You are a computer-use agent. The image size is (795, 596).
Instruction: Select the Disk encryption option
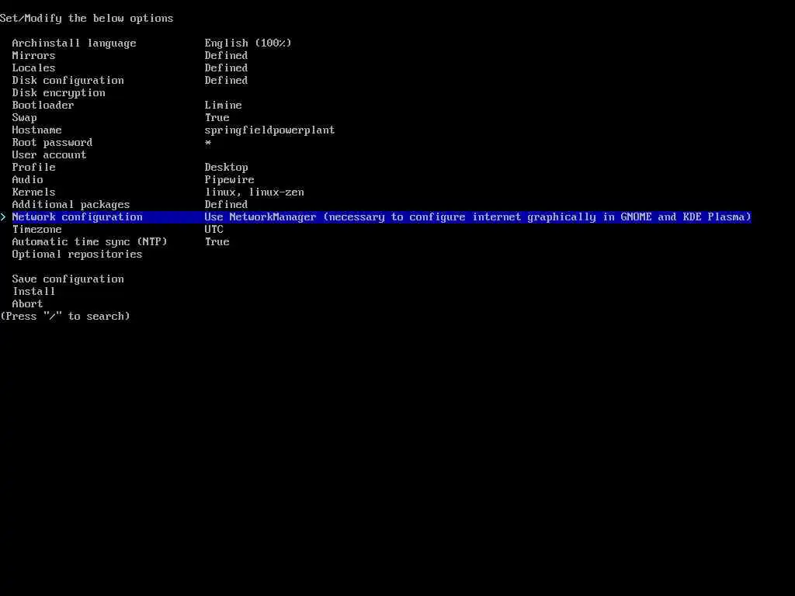pyautogui.click(x=59, y=93)
